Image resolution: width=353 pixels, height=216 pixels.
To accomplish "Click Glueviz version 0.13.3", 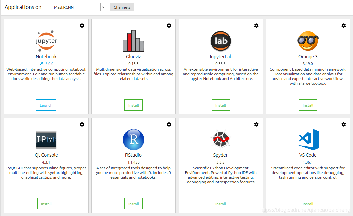I will [x=134, y=64].
